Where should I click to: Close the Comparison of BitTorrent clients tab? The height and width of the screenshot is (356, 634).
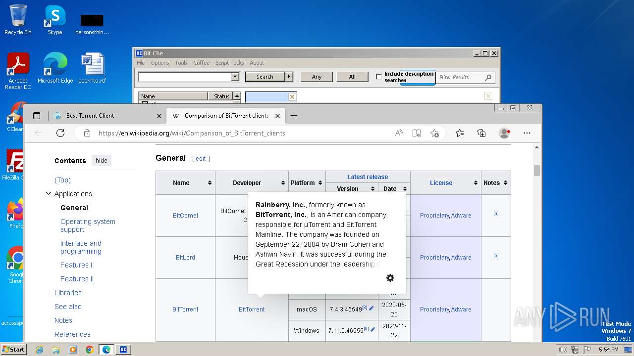click(x=277, y=116)
